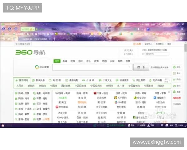This screenshot has width=187, height=150.
Task: Open the 苏宁易购 site link
Action: pos(120,98)
